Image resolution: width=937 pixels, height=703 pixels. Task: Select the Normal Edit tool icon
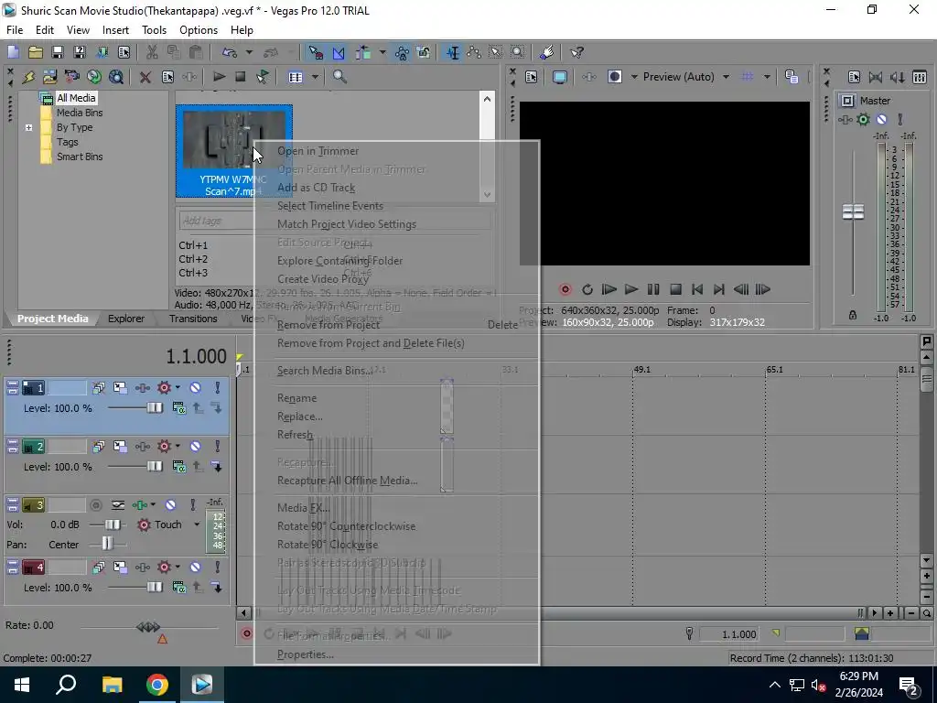[453, 52]
